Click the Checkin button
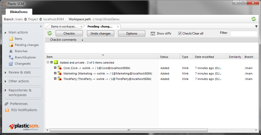 click(69, 33)
